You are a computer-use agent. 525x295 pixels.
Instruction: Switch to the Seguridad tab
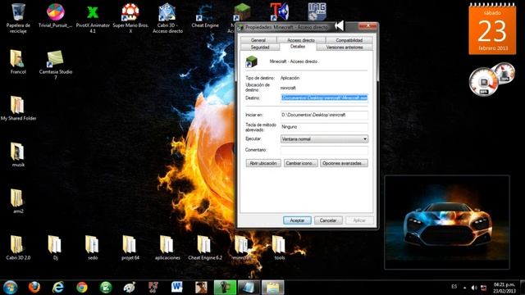tap(260, 48)
